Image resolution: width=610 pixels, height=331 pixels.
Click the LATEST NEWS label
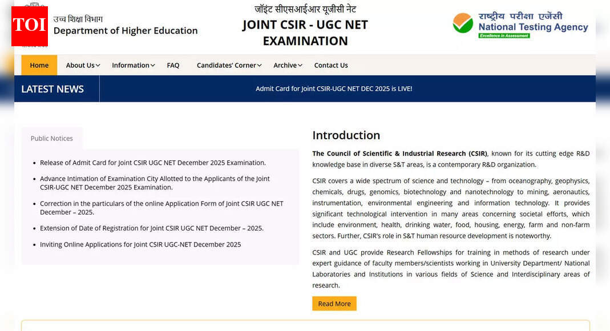pyautogui.click(x=52, y=88)
